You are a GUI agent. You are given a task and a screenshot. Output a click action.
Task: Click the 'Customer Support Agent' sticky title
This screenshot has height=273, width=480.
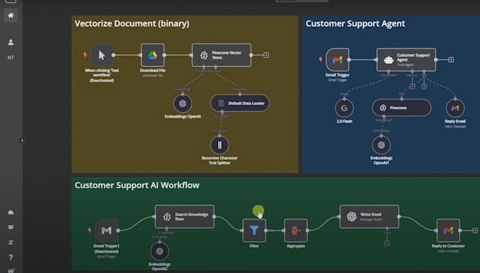click(x=355, y=23)
